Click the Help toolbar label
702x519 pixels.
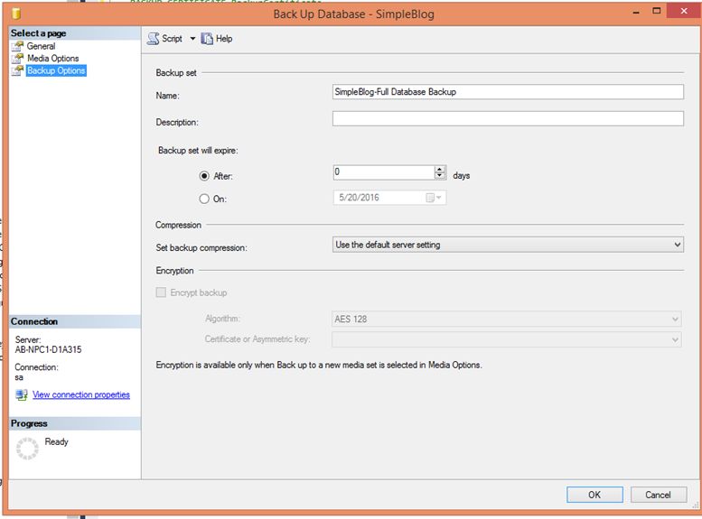(224, 39)
